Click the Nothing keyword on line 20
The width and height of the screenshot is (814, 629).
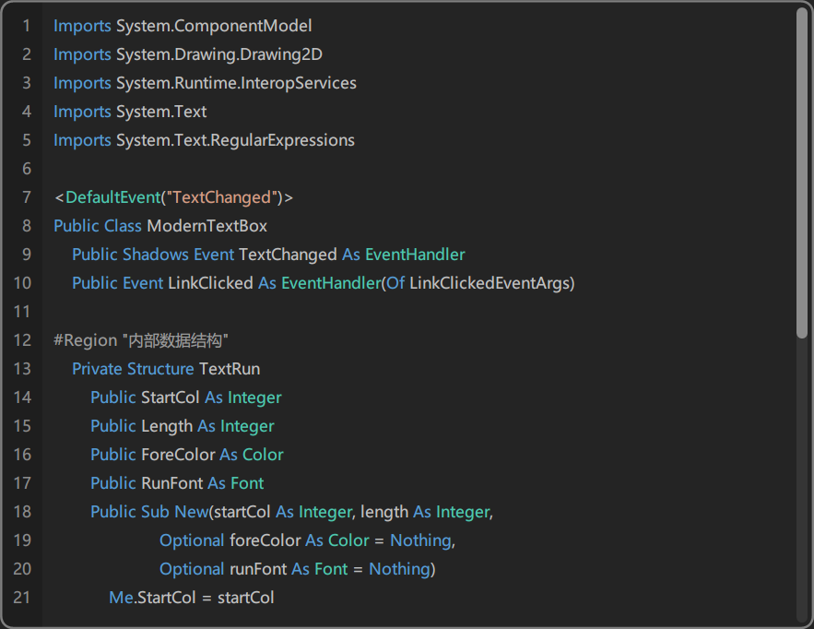[398, 568]
